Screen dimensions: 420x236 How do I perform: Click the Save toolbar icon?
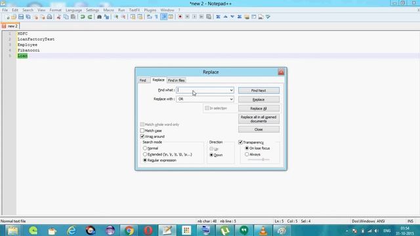[21, 17]
